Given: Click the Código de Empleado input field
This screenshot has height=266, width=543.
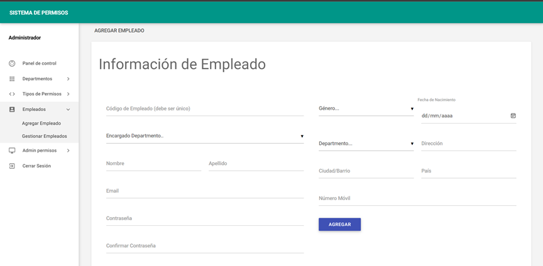Looking at the screenshot, I should click(x=204, y=109).
